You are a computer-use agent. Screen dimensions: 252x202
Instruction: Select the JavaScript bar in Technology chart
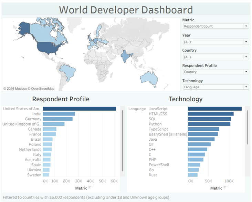(x=215, y=109)
